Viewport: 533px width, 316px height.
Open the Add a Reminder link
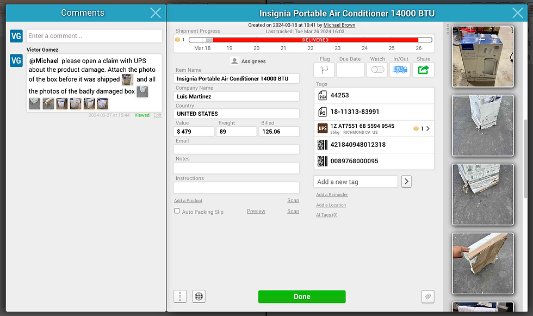pos(332,195)
